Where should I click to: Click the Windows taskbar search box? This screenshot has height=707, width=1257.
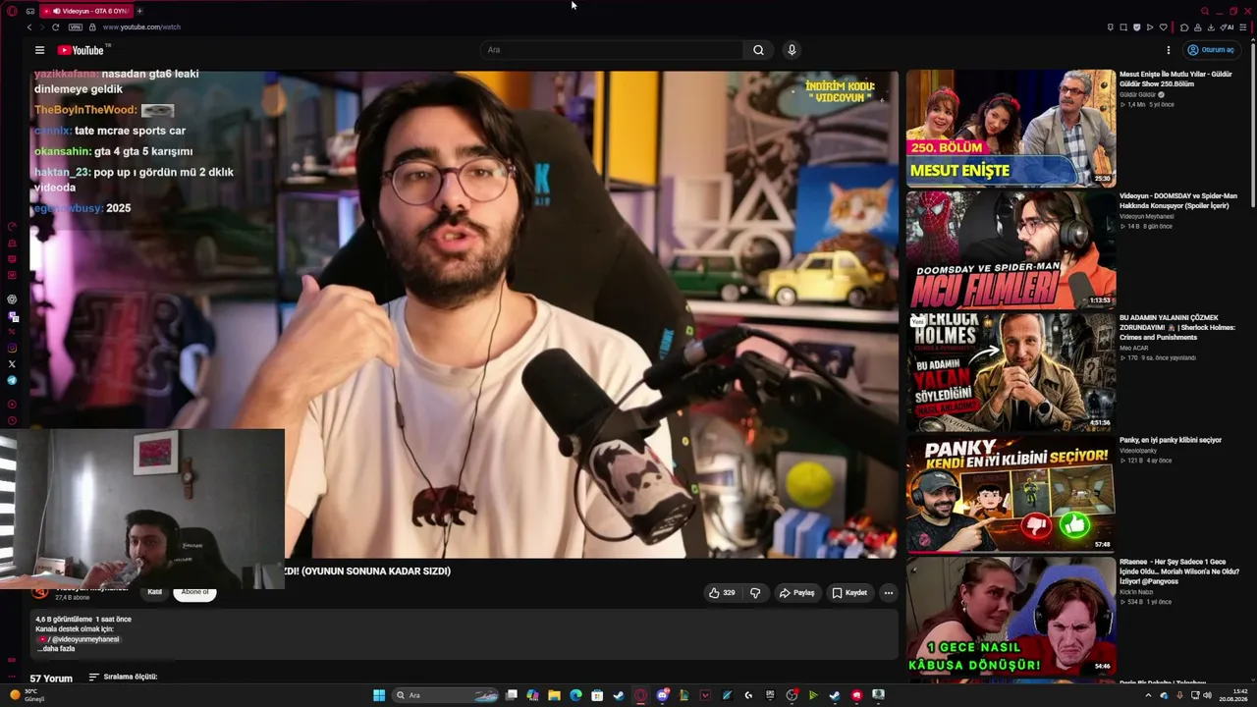[x=446, y=695]
